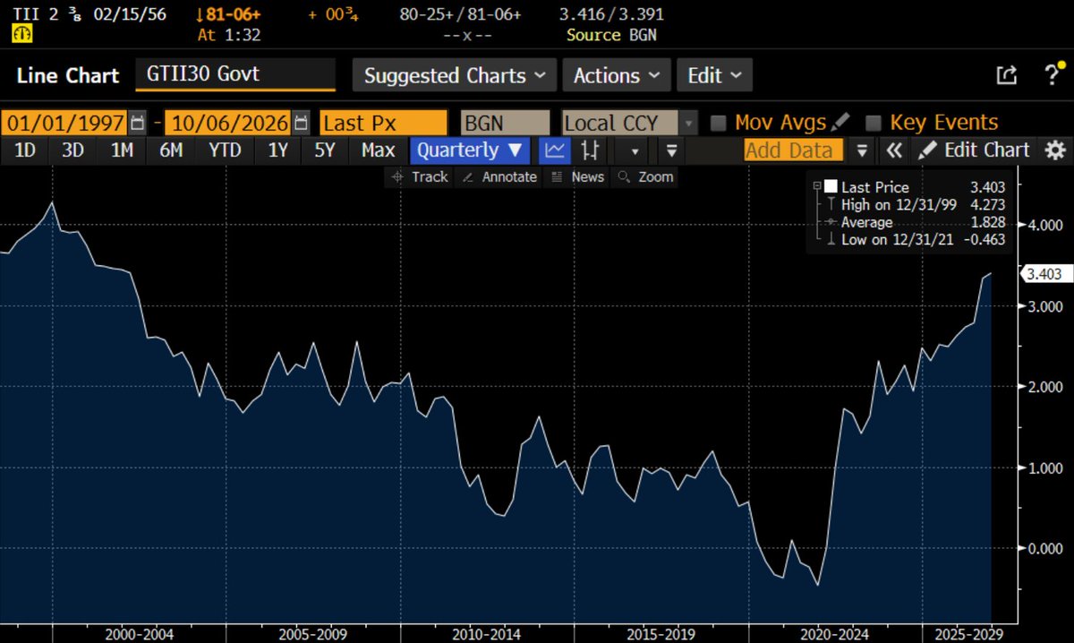Open the start date calendar picker
Viewport: 1074px width, 643px height.
(x=137, y=123)
